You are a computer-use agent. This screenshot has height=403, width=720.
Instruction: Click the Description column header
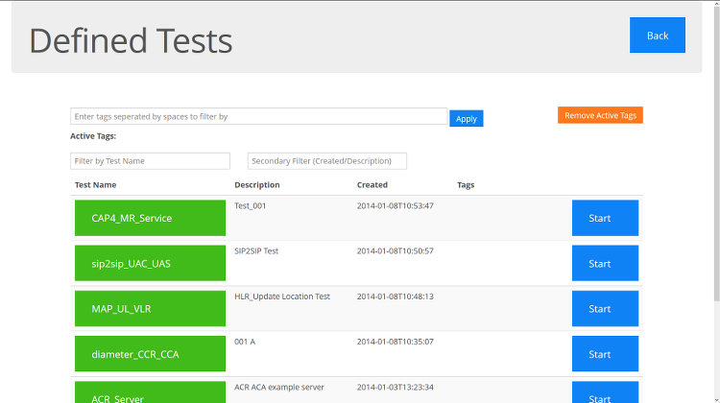point(256,185)
